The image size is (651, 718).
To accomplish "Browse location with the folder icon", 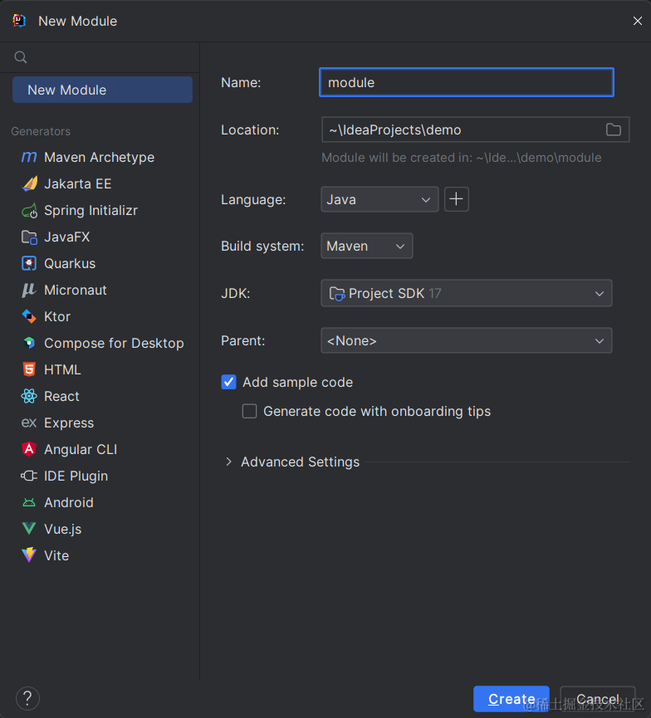I will click(614, 129).
